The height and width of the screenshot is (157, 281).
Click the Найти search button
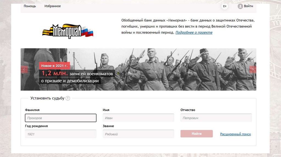(196, 133)
